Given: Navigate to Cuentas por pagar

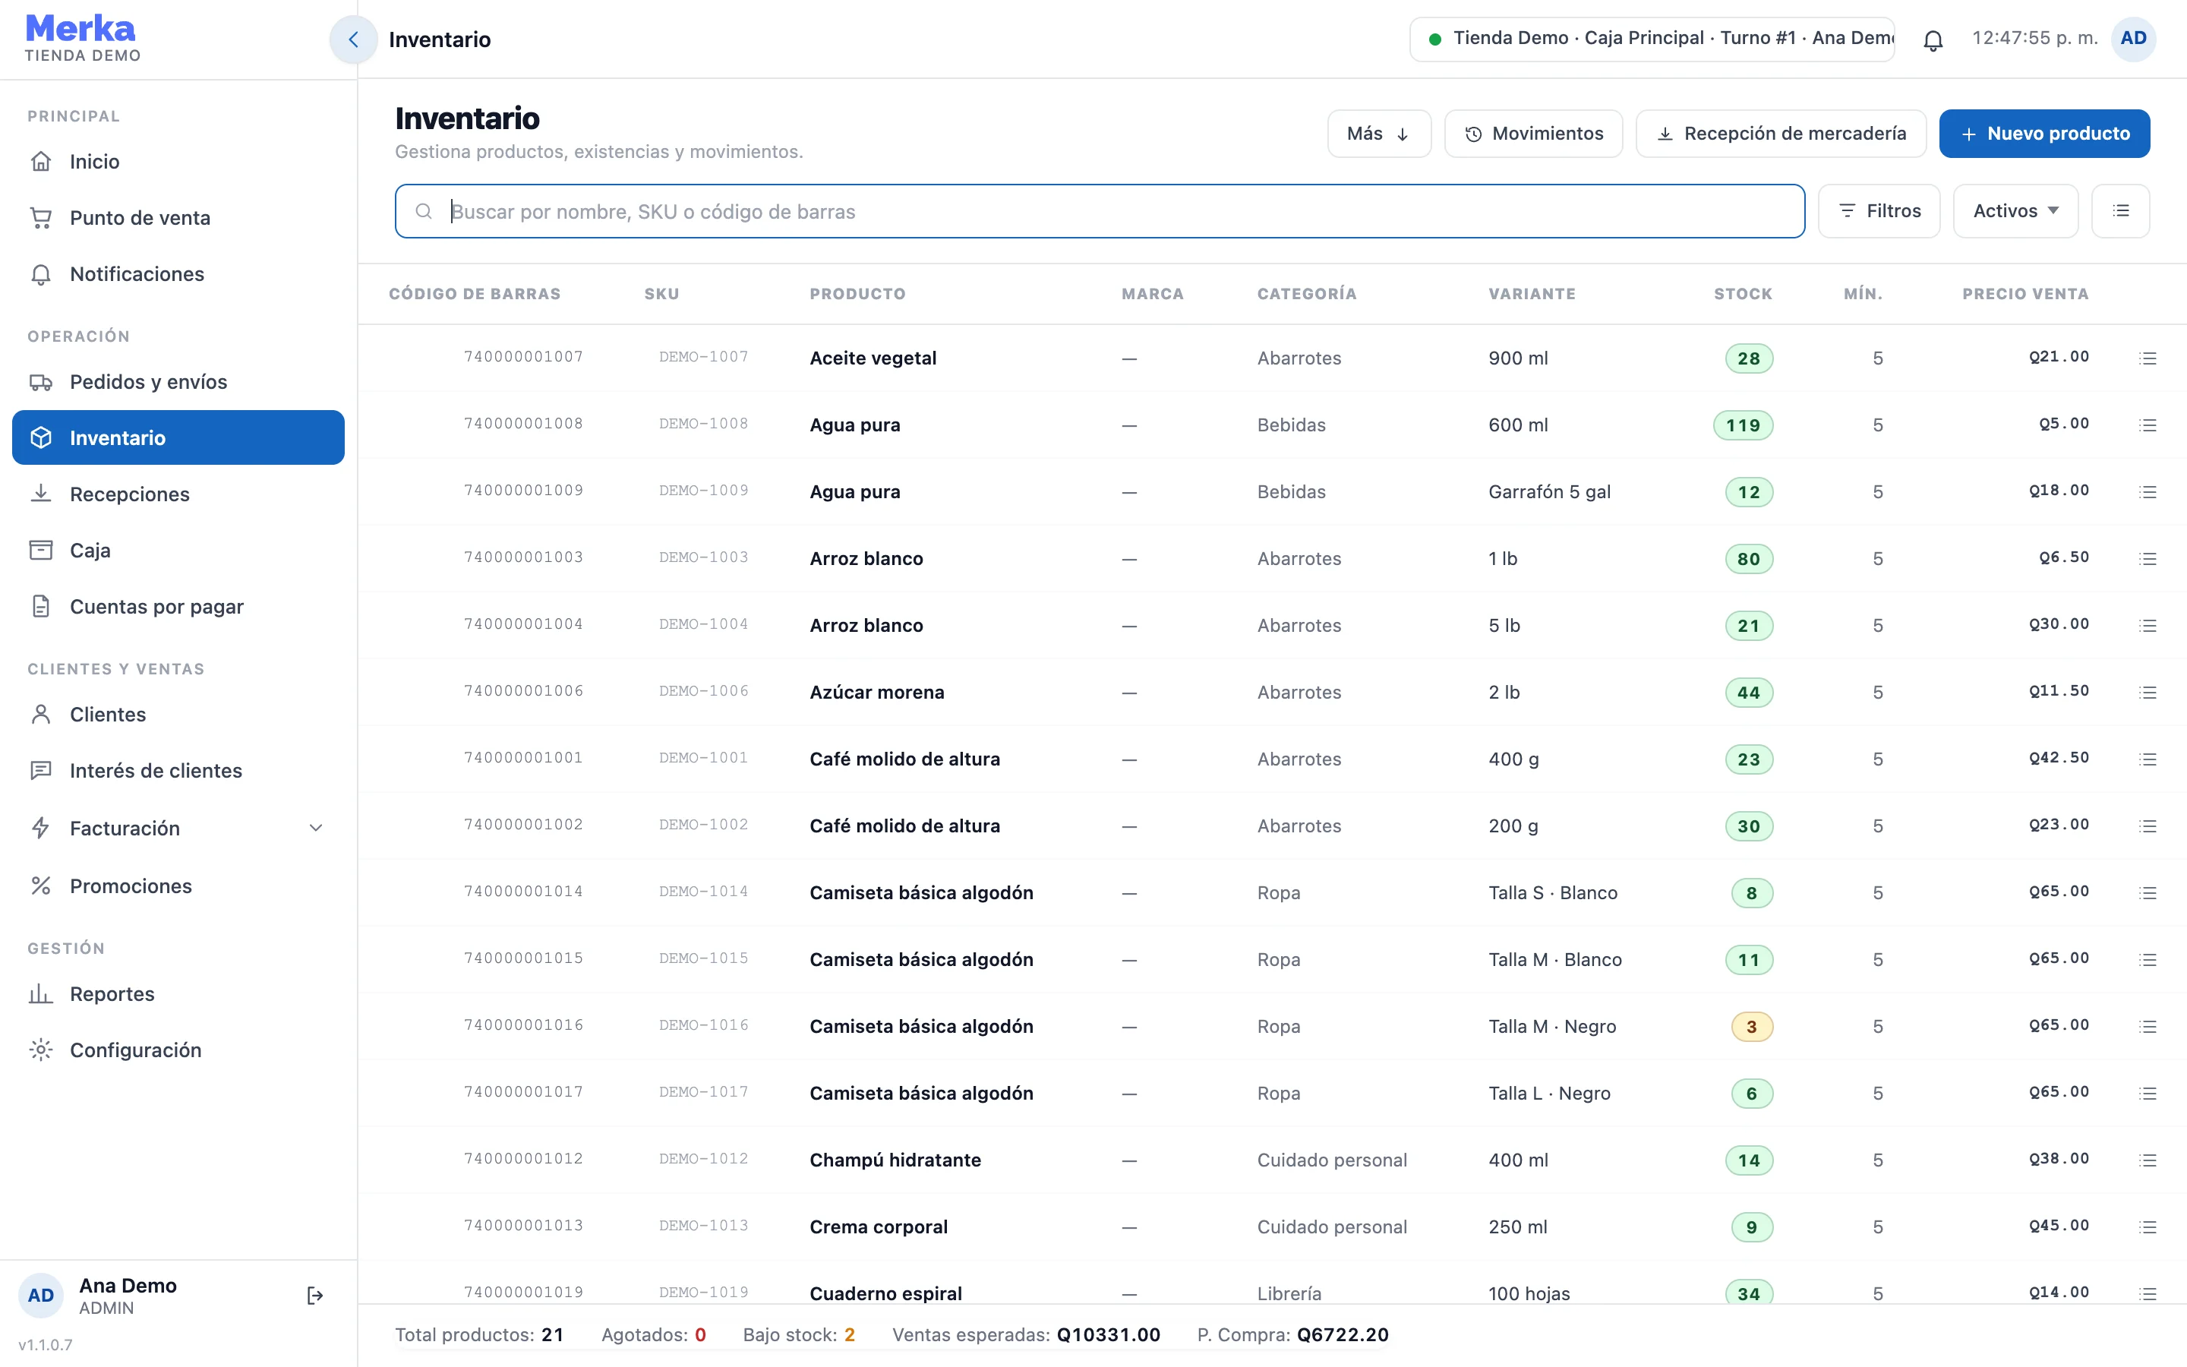Looking at the screenshot, I should 178,607.
